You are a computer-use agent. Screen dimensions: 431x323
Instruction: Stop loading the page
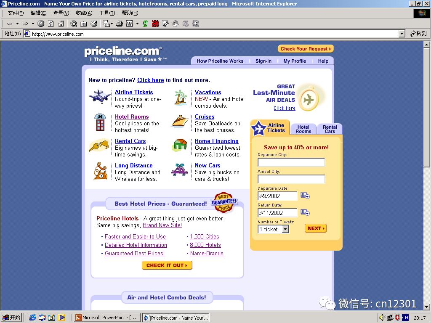[x=41, y=24]
